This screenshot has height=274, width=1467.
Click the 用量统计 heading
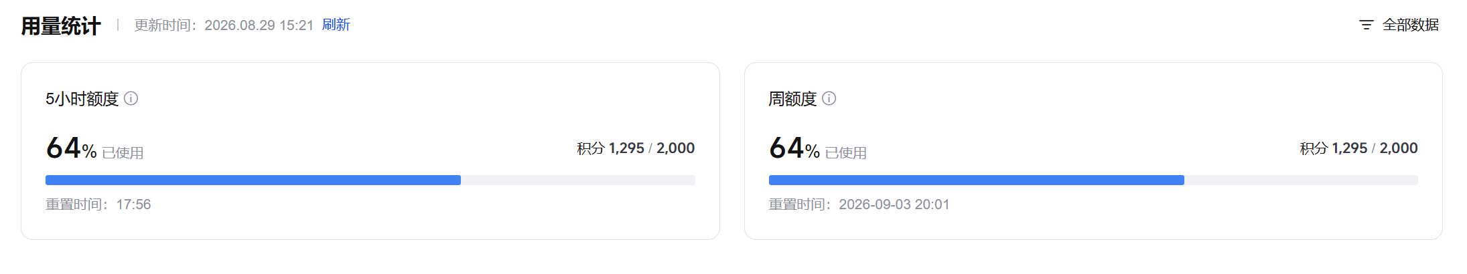(61, 26)
